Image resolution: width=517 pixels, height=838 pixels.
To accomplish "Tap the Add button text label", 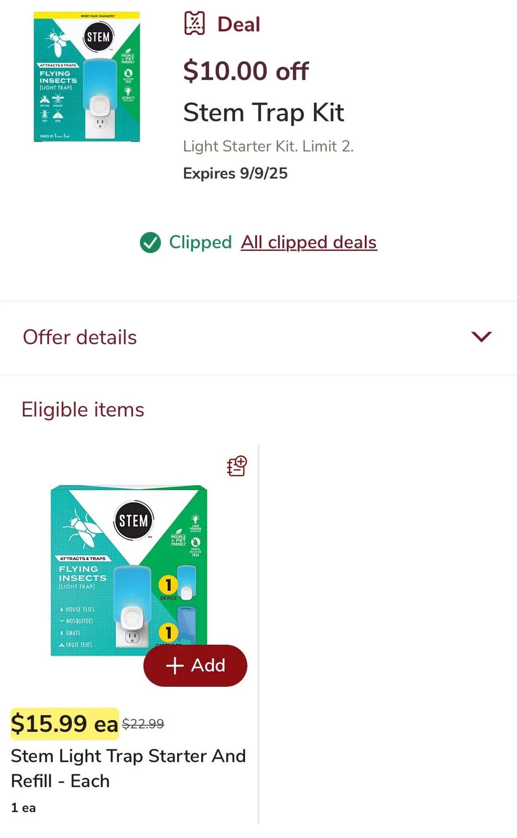I will 208,665.
